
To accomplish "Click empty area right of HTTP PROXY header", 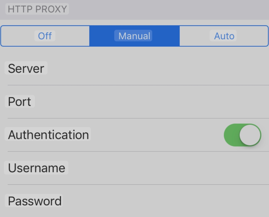I will click(x=169, y=9).
